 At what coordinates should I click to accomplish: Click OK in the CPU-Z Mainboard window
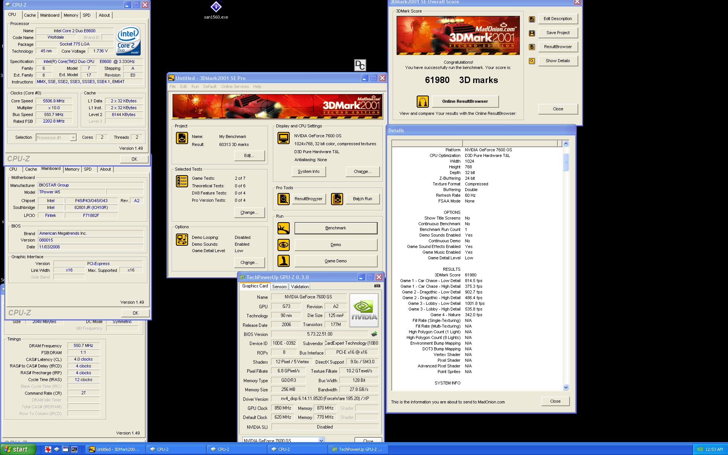point(135,313)
